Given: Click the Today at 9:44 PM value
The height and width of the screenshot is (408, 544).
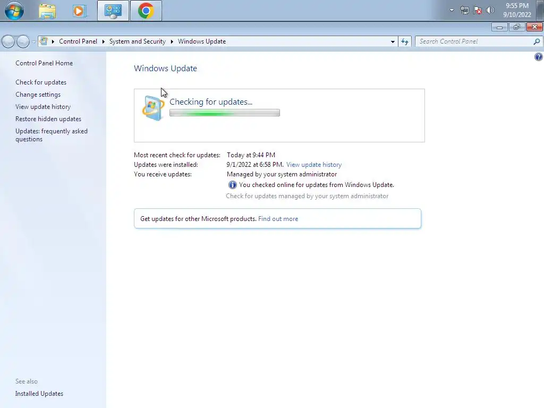Looking at the screenshot, I should tap(251, 155).
